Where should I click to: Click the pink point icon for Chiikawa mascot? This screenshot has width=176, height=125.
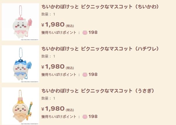click(85, 32)
